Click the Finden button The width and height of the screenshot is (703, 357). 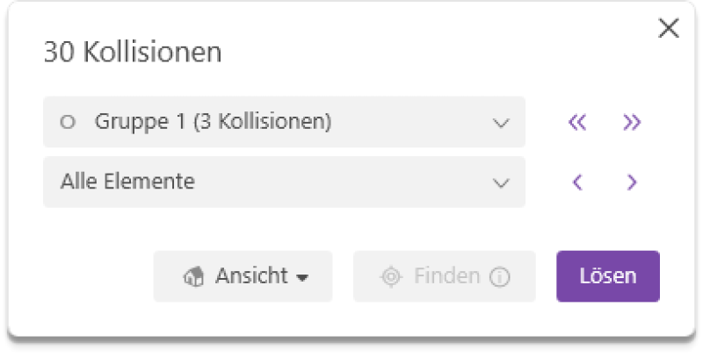[445, 276]
